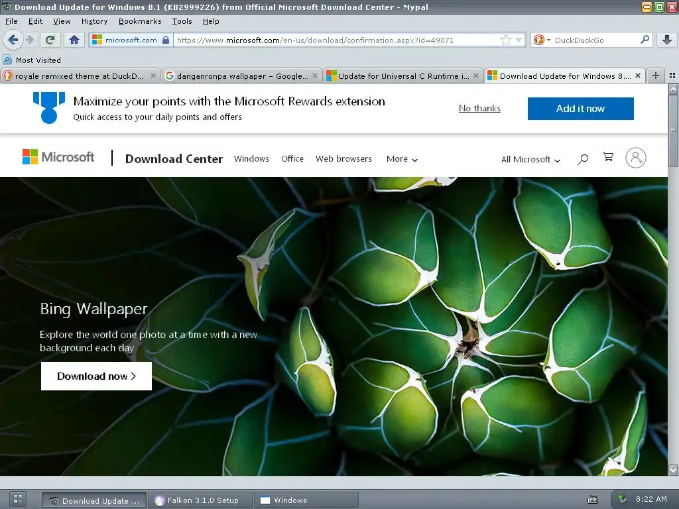Click the scrollbar down arrow
This screenshot has height=509, width=679.
click(x=673, y=470)
